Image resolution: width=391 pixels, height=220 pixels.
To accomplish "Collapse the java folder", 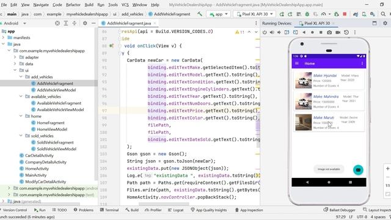I will (x=3, y=44).
